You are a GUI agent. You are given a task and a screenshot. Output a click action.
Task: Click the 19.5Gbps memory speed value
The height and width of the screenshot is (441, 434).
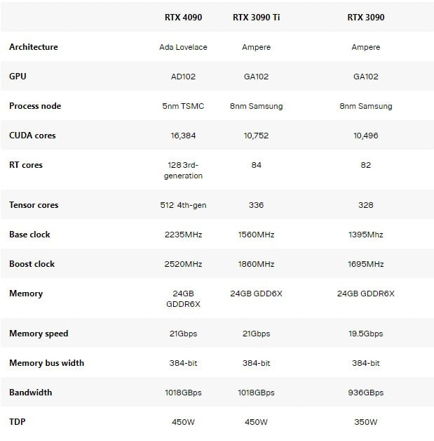coord(365,334)
